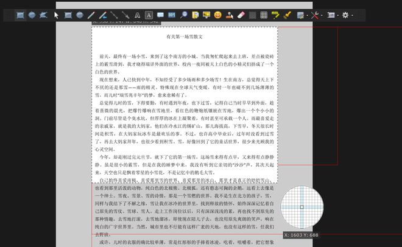Select the elliptical region capture tool

32,15
